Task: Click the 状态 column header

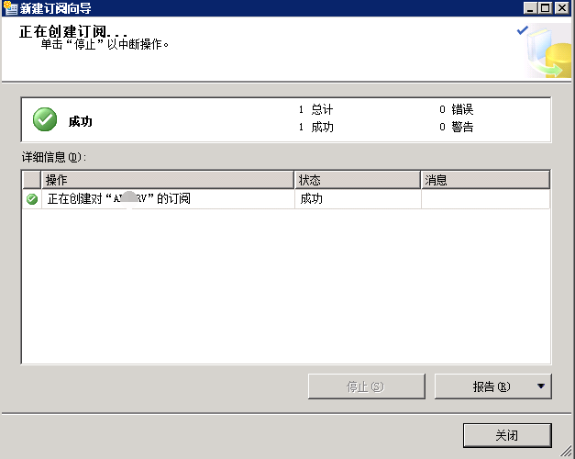Action: (x=358, y=180)
